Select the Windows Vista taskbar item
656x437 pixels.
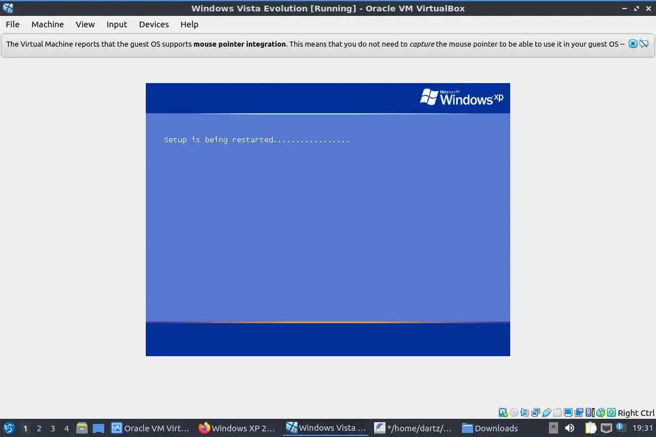(326, 428)
